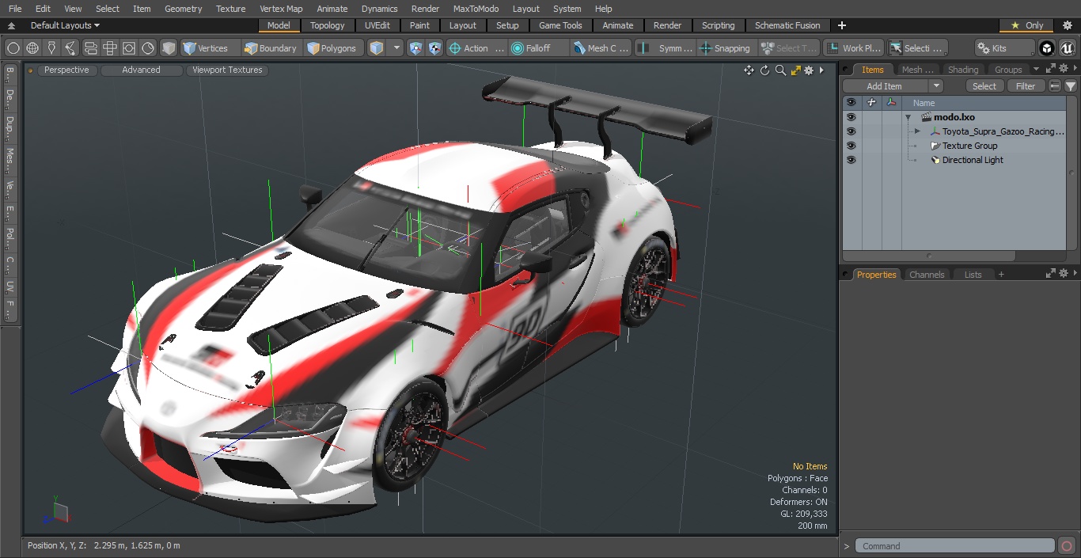Open the Mesh Constraint menu

tap(601, 48)
